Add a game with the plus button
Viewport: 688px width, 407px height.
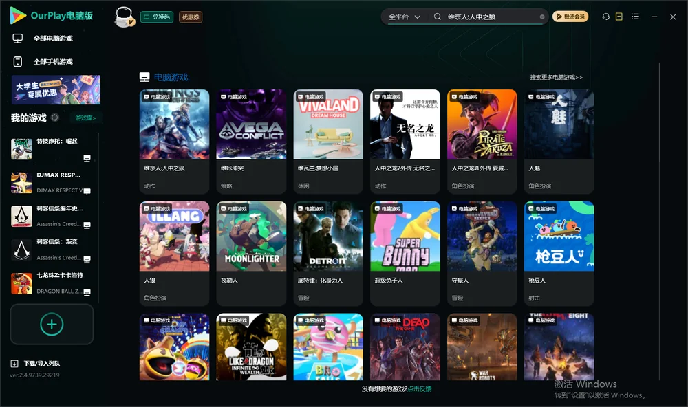tap(52, 324)
